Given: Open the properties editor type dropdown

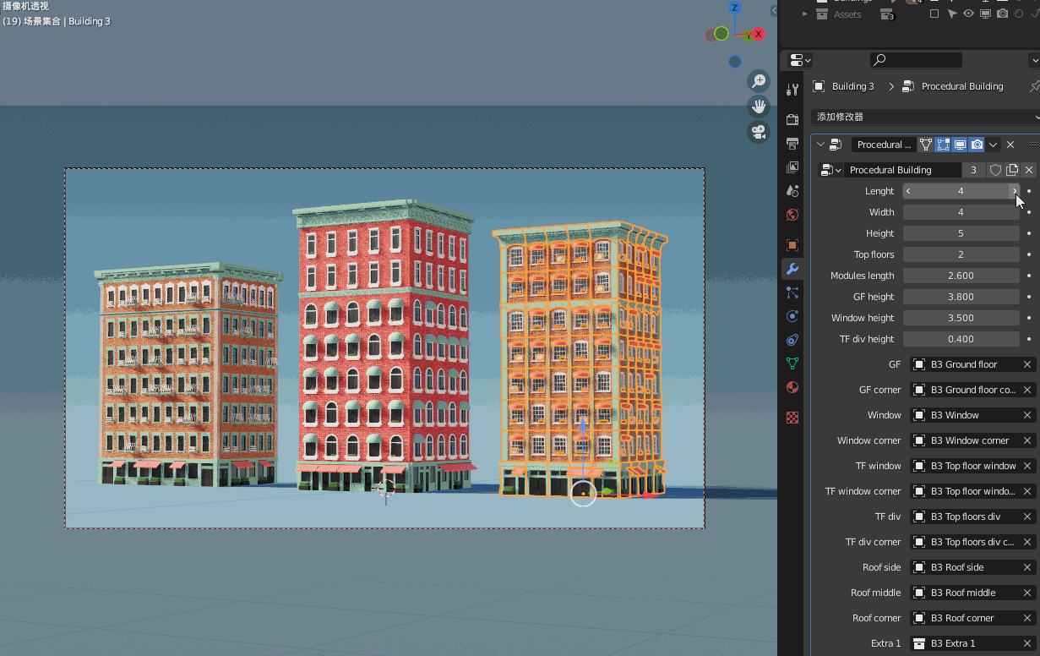Looking at the screenshot, I should pos(799,60).
